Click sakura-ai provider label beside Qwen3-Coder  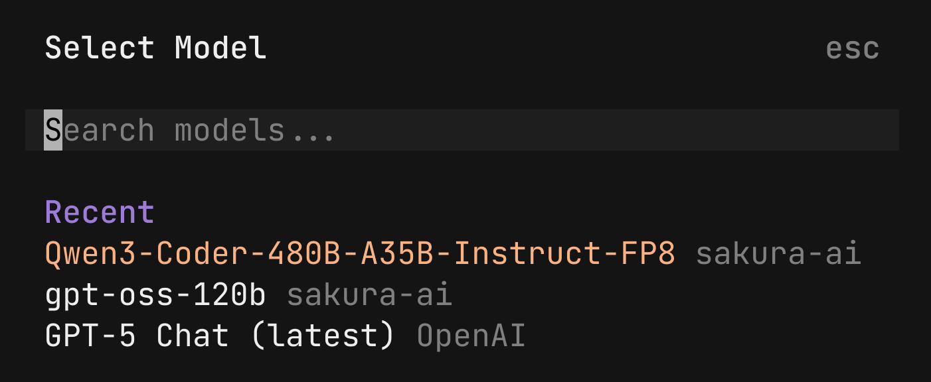pyautogui.click(x=778, y=254)
